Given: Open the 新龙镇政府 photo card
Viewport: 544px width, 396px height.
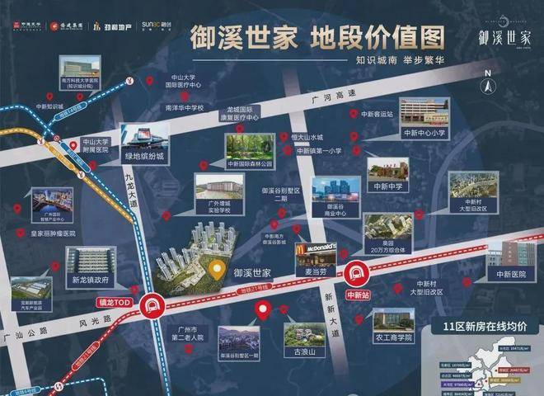Looking at the screenshot, I should click(91, 267).
